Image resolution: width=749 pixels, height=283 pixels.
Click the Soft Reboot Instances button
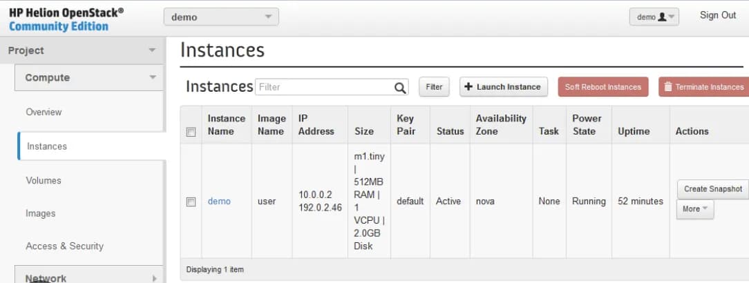click(603, 87)
